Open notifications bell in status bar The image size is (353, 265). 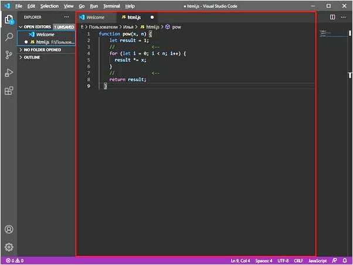pyautogui.click(x=345, y=260)
